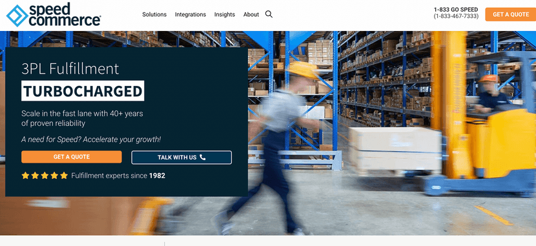Click the 3PL Fulfillment heading
Screen dimensions: 536x246
coord(70,68)
